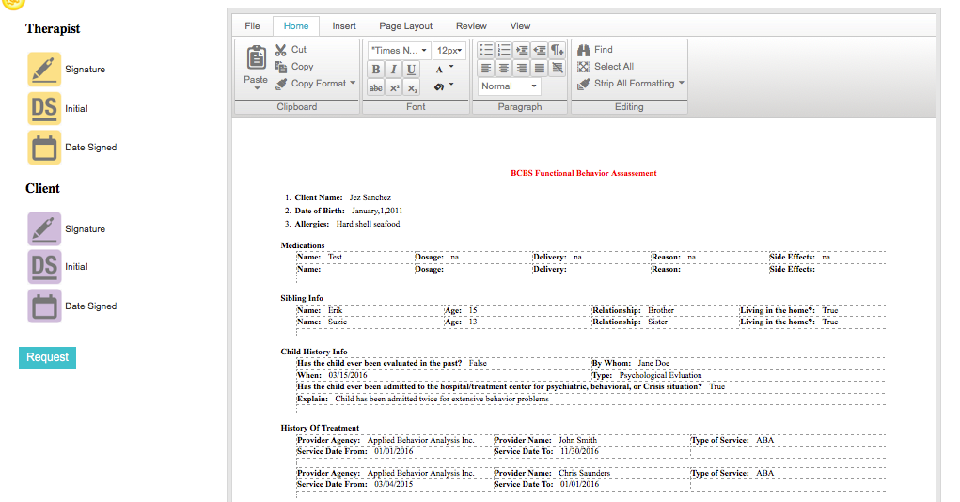Open the Normal paragraph style dropdown
Screen dimensions: 960x502
(510, 86)
